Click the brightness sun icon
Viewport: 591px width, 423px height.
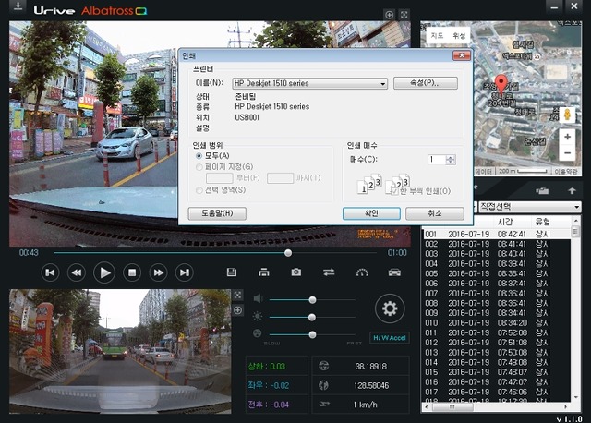pos(258,316)
